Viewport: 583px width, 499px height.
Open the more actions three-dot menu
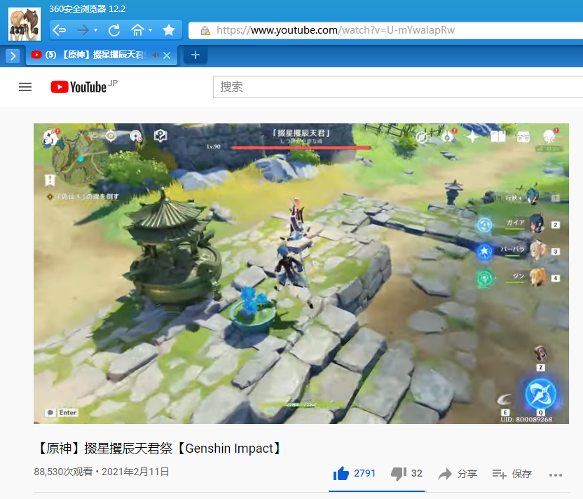tap(556, 475)
